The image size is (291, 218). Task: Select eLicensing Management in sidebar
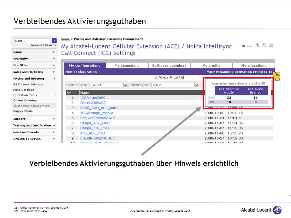click(x=31, y=106)
